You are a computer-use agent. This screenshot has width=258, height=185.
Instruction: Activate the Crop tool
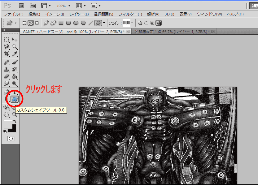tap(7, 54)
